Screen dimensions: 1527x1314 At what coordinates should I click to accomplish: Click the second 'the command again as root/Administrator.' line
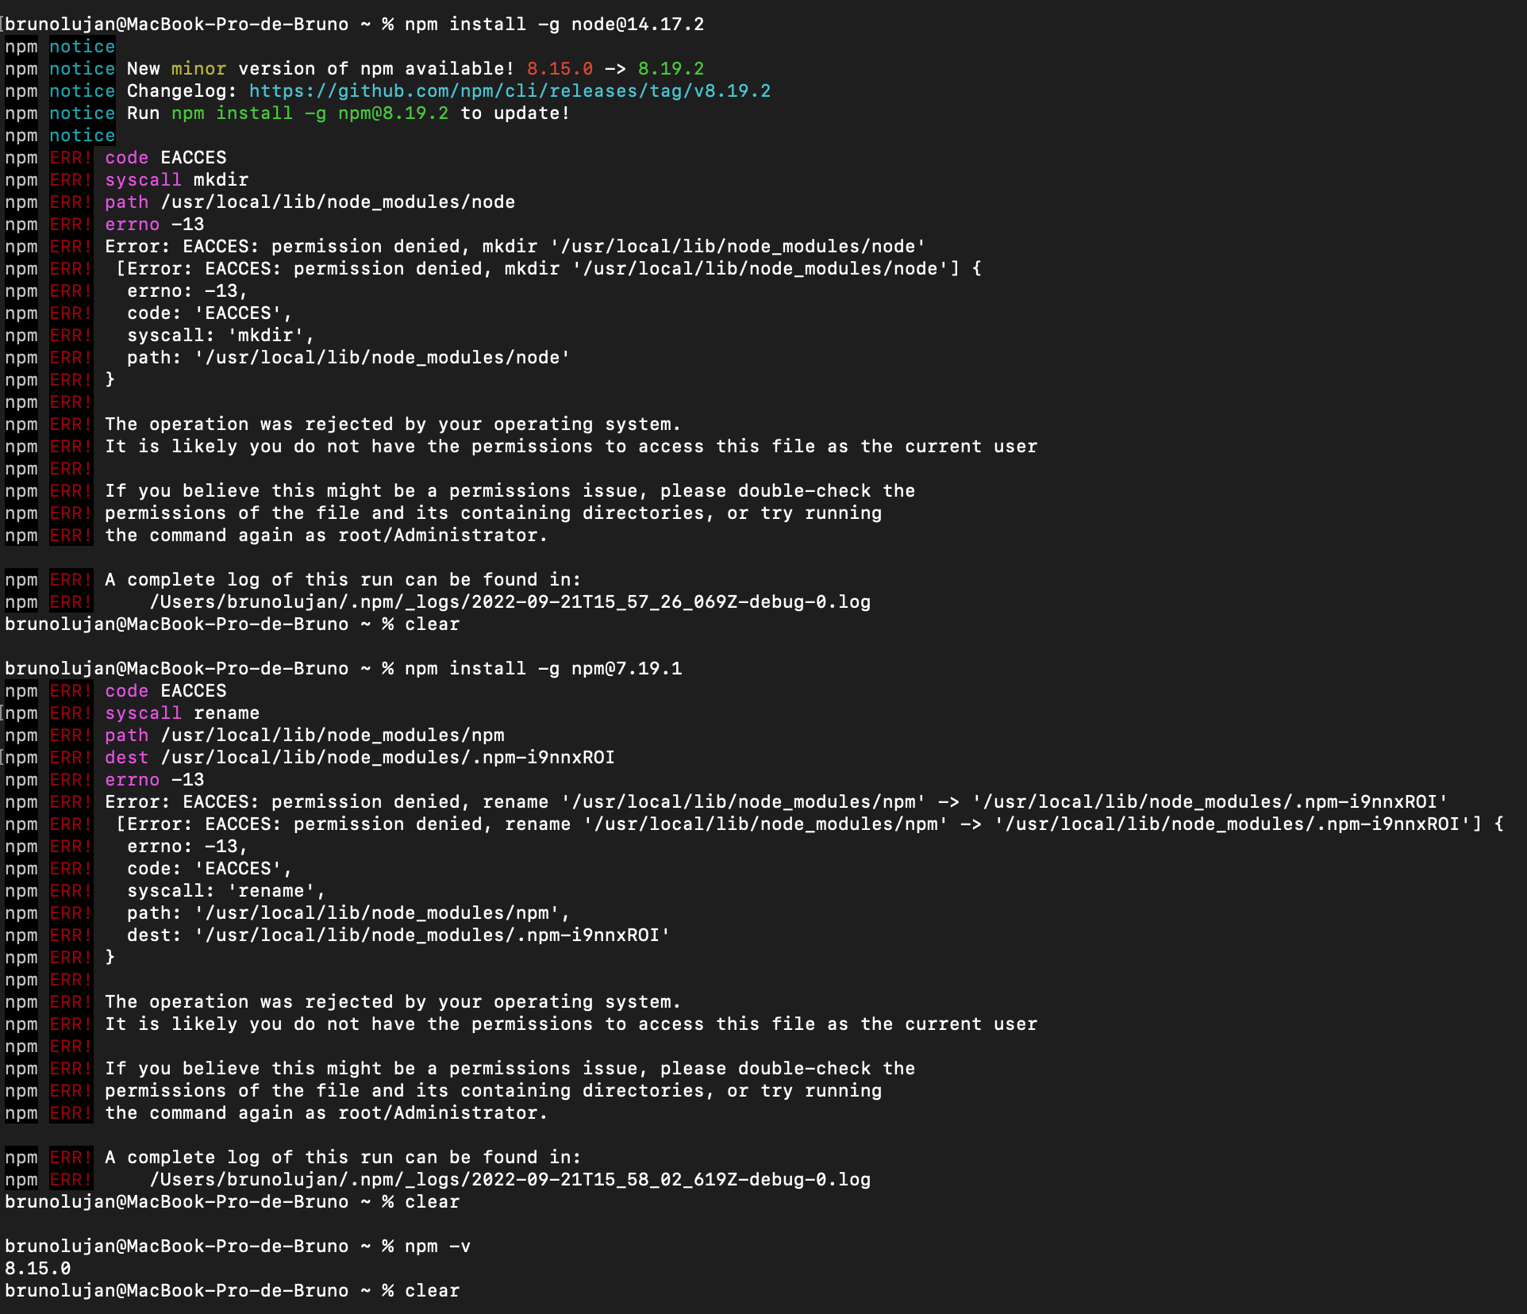[x=326, y=1113]
